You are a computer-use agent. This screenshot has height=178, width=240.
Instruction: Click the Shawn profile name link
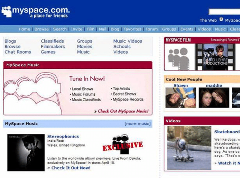point(181,85)
